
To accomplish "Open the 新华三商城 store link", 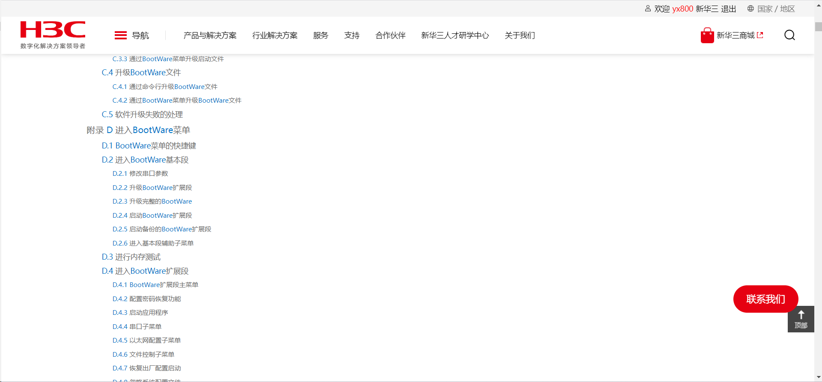I will click(x=736, y=35).
